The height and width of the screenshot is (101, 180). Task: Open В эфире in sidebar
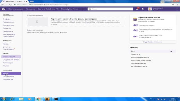[7, 19]
